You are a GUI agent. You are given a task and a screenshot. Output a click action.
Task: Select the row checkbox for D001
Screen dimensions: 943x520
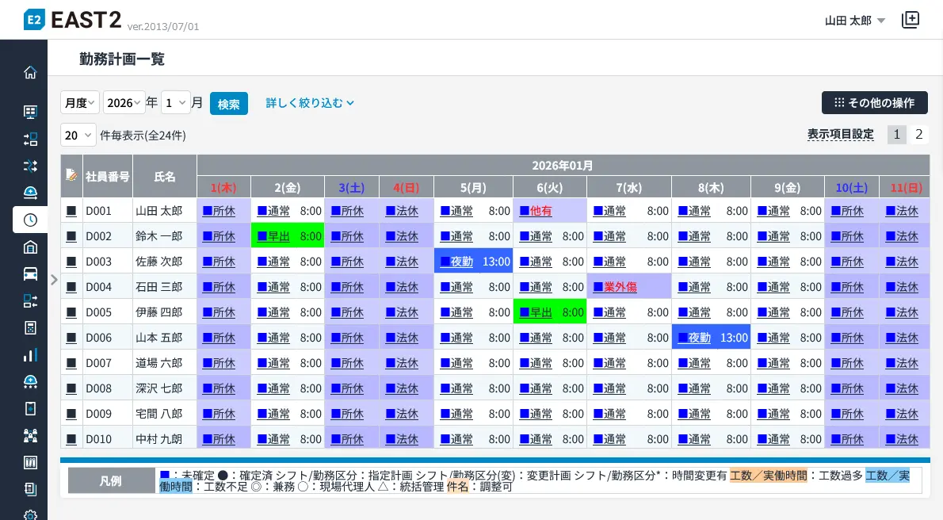[x=71, y=211]
